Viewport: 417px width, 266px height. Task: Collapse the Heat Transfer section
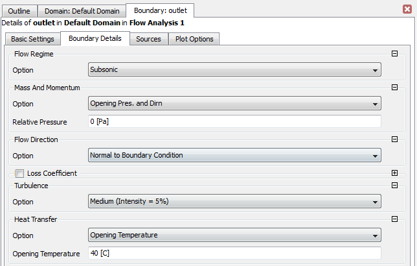click(394, 219)
